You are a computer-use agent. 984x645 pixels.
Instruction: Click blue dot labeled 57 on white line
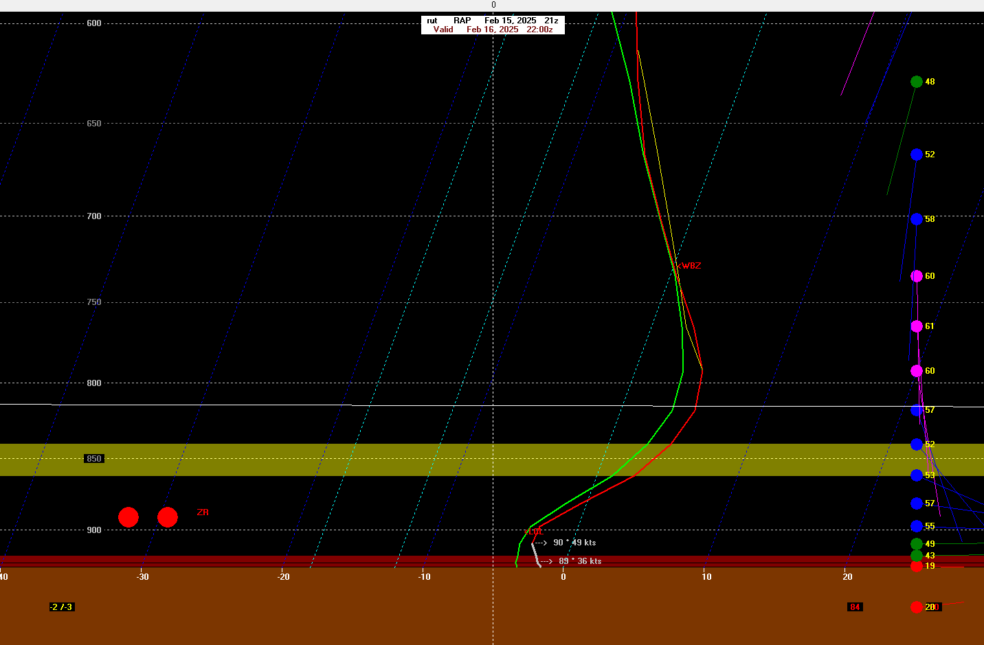[x=917, y=410]
